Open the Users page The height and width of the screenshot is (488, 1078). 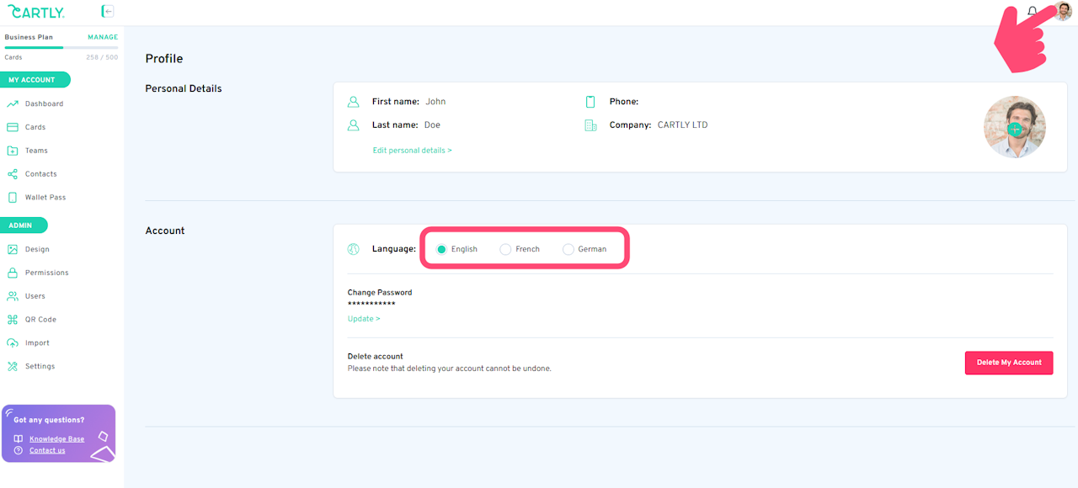35,296
